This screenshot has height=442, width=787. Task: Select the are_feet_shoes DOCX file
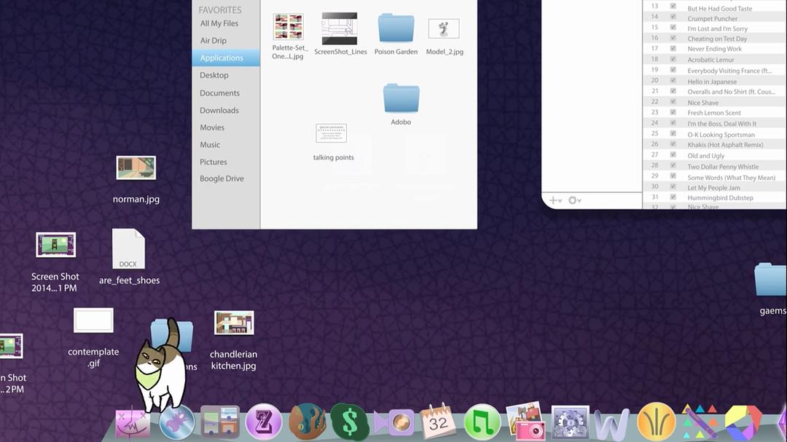click(129, 250)
